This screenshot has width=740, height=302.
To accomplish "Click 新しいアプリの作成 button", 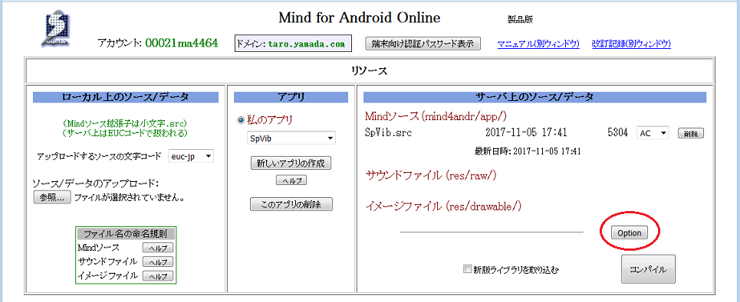I will click(291, 163).
